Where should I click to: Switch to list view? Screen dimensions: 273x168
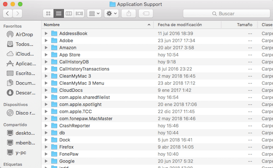[59, 13]
